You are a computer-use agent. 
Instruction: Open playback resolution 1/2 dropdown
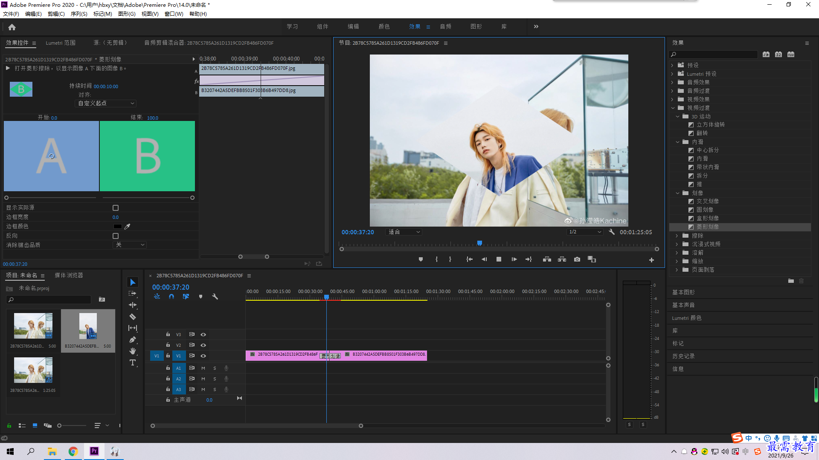pyautogui.click(x=585, y=232)
